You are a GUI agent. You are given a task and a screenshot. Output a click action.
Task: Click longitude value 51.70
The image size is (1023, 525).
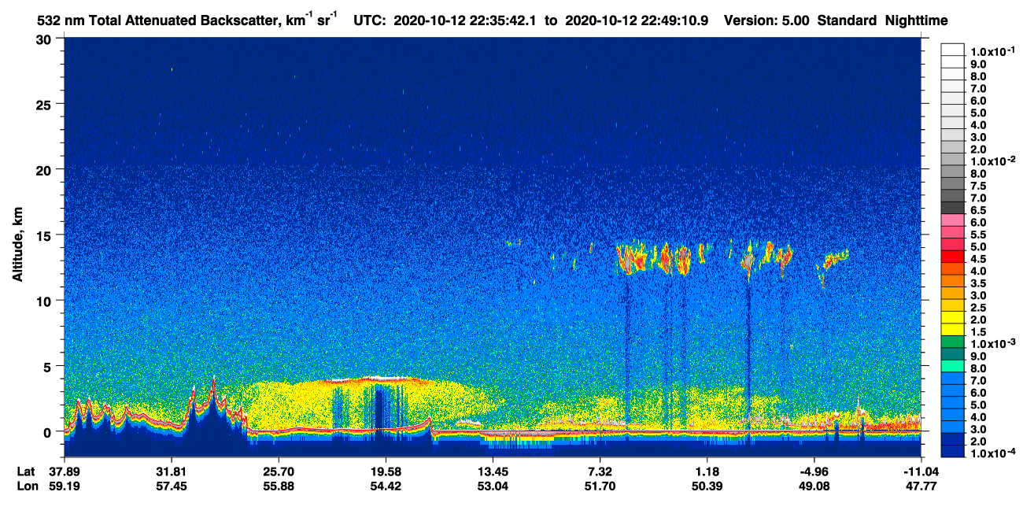(x=600, y=486)
